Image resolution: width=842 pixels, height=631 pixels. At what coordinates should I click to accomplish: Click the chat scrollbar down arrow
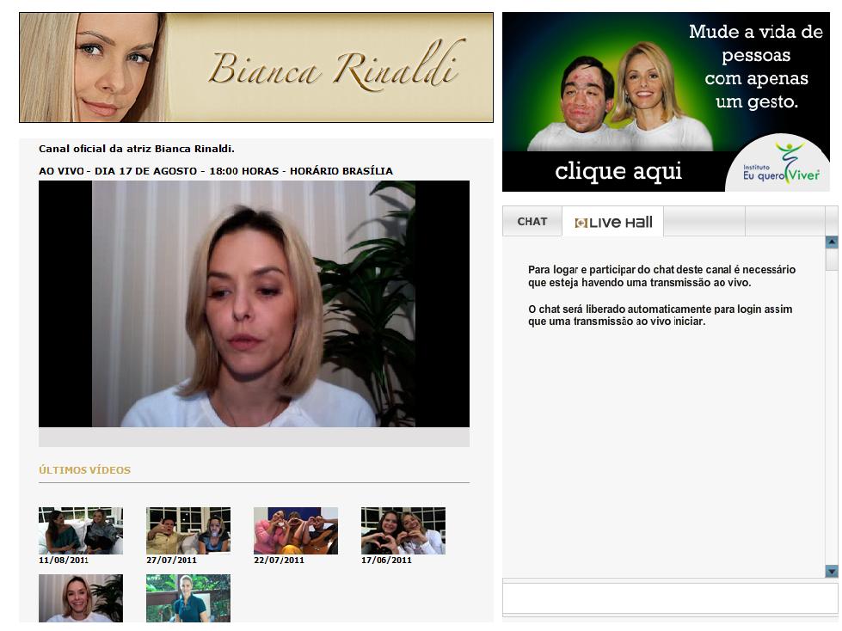[x=831, y=573]
